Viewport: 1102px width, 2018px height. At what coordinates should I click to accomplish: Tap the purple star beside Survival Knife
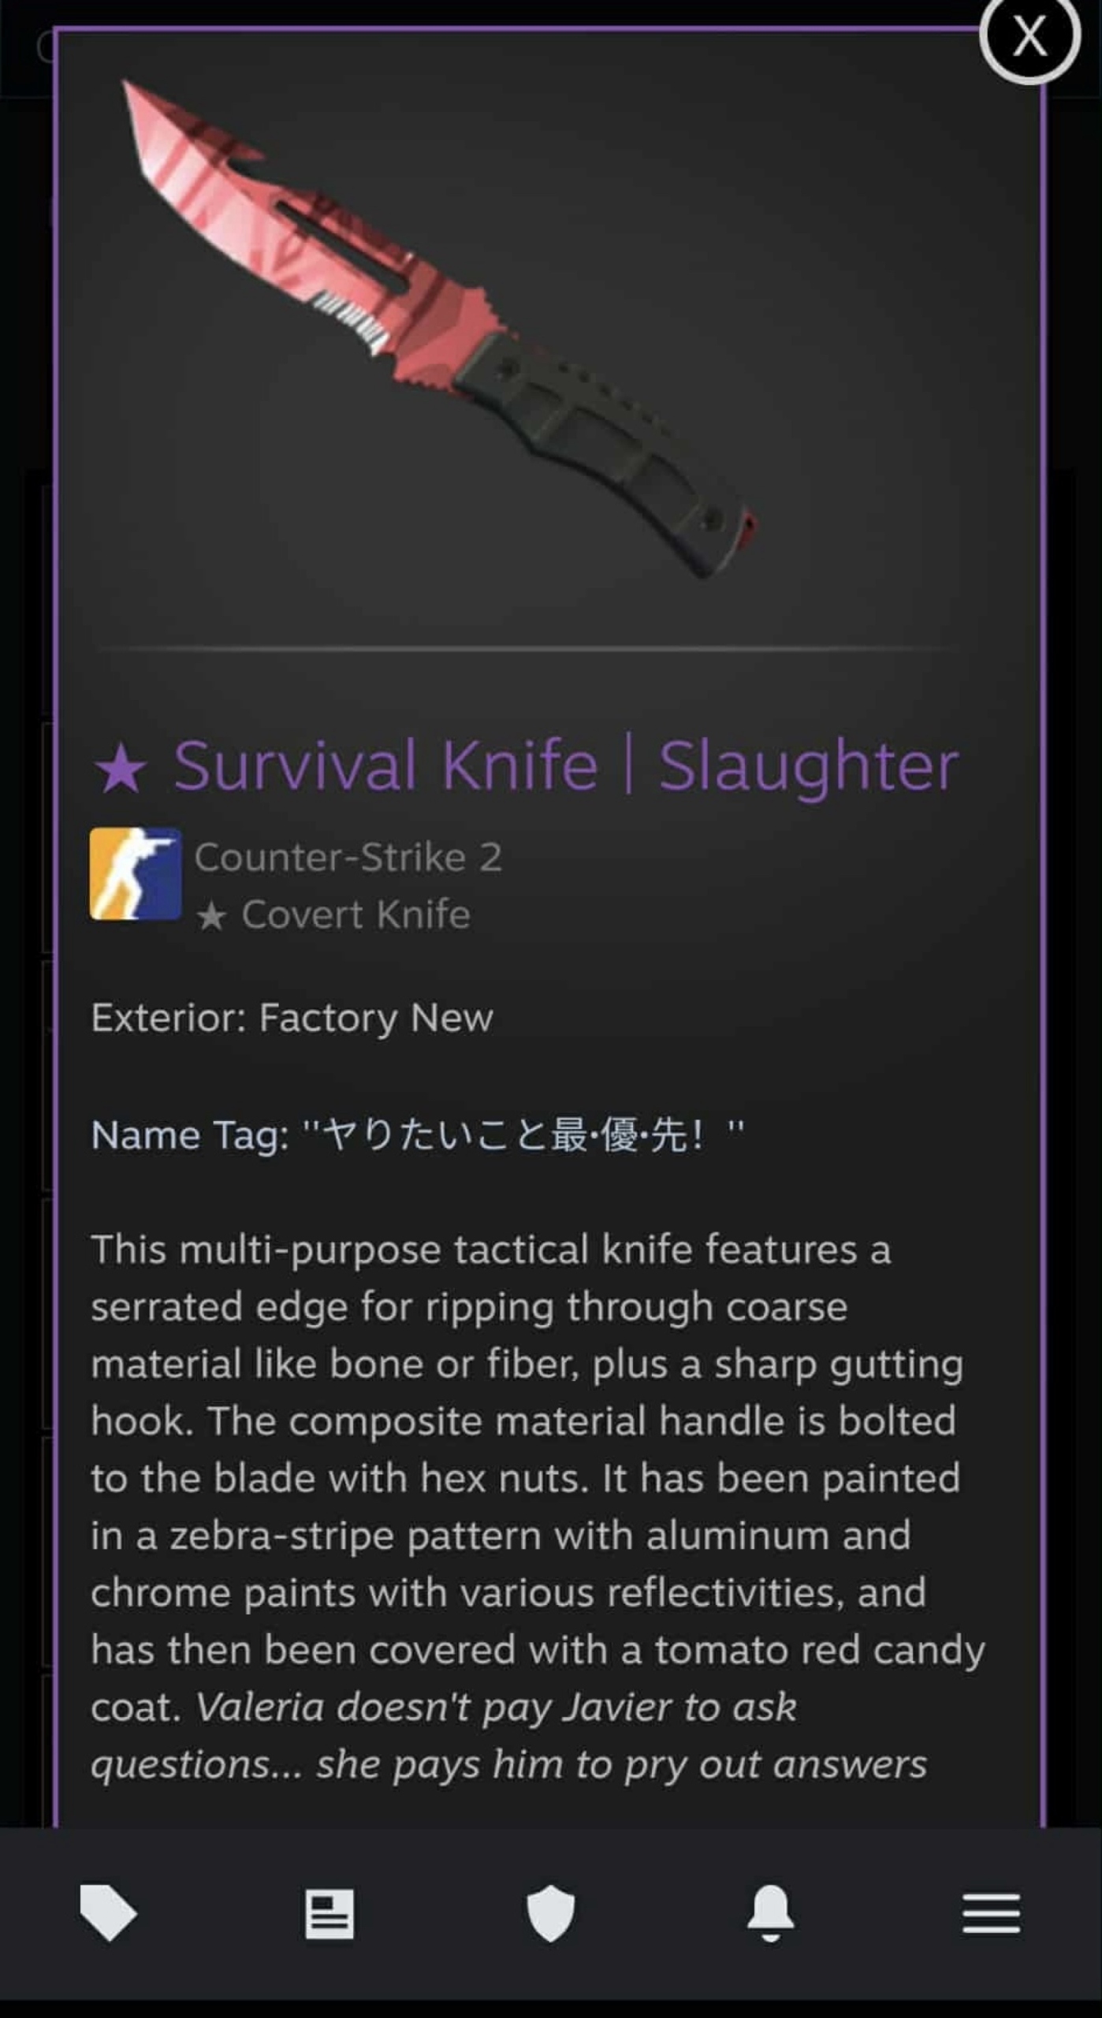click(x=121, y=769)
